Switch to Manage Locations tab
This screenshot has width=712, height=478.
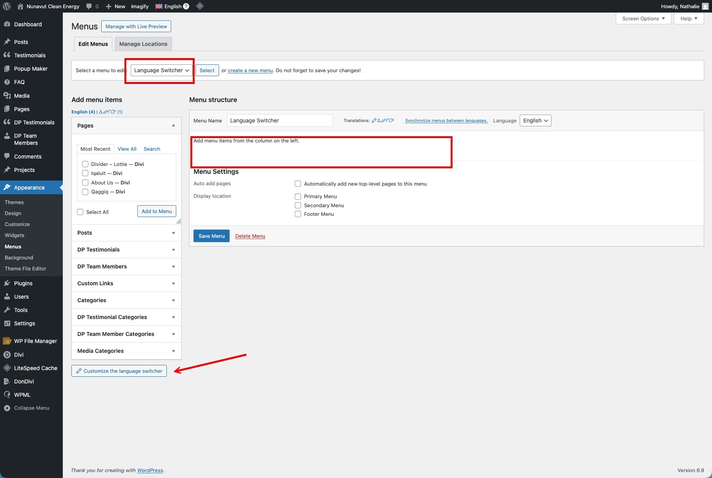click(143, 44)
